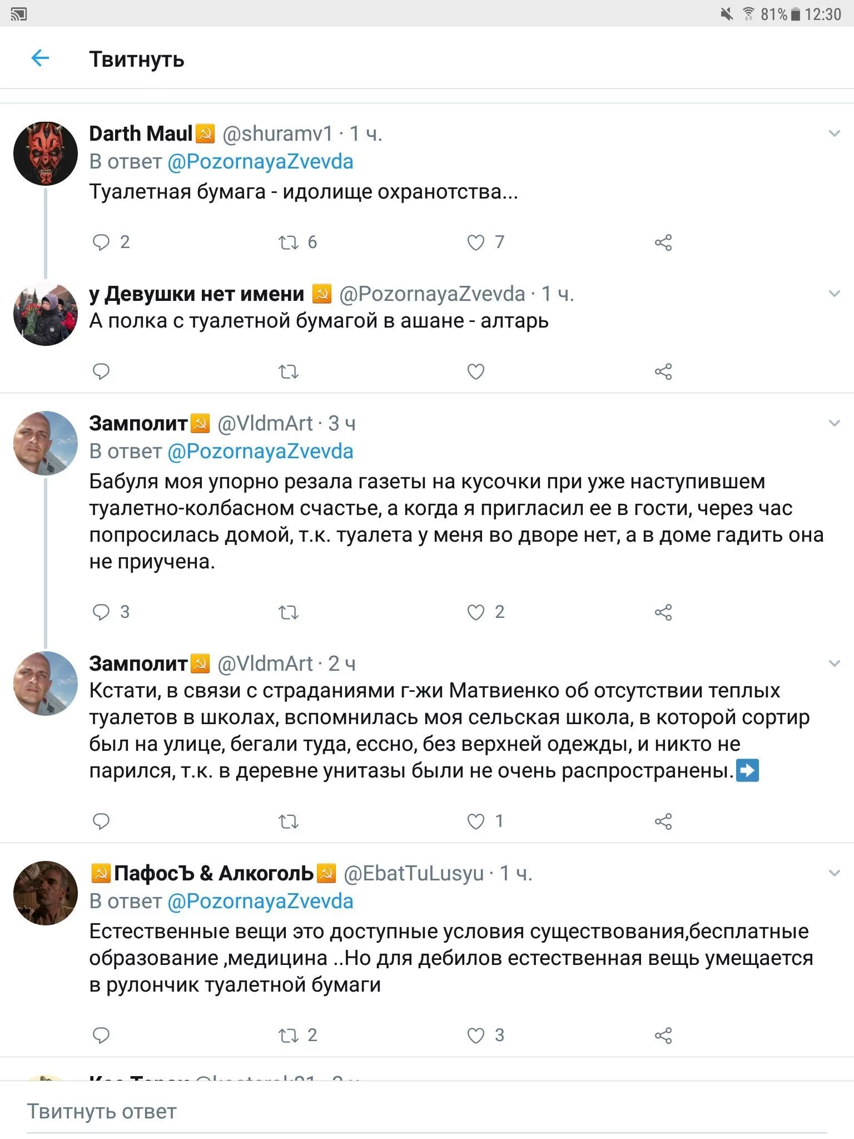Like the tweet about Ашан altar

tap(476, 372)
